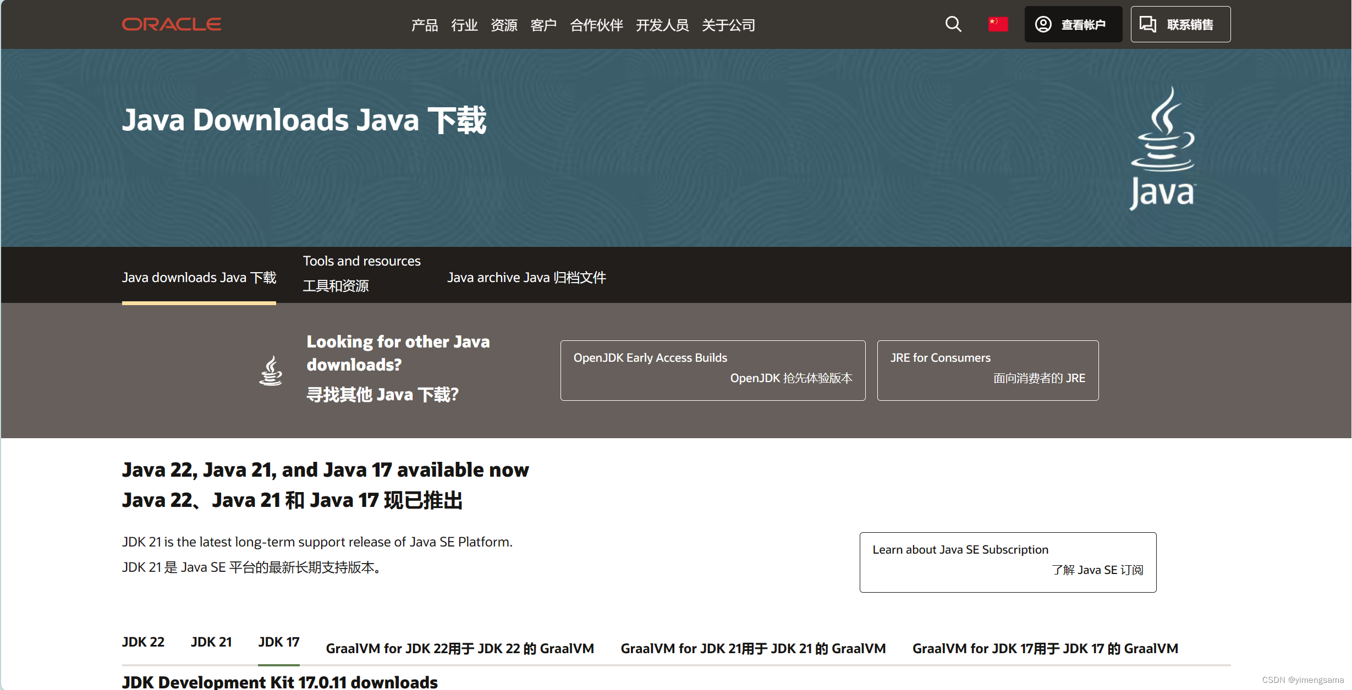Switch to Java archive tab

[x=526, y=278]
